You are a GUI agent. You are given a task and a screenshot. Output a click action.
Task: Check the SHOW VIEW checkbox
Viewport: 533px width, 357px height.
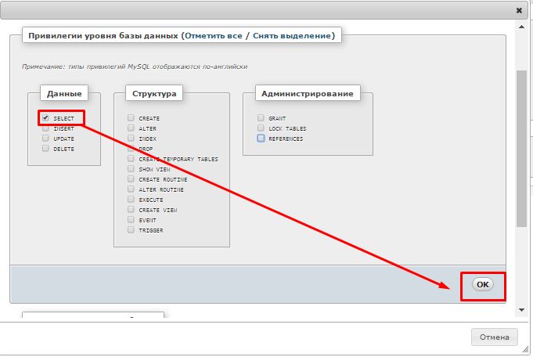131,169
